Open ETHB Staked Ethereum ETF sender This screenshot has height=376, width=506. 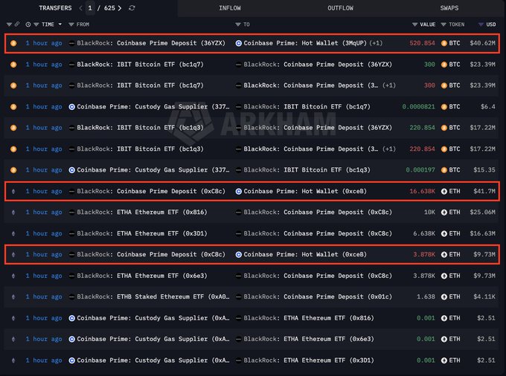[x=153, y=296]
